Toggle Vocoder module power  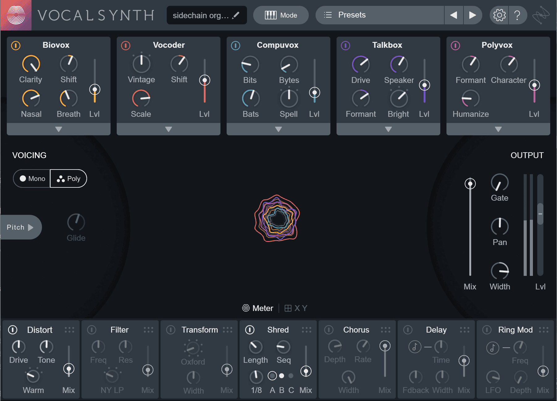coord(126,46)
